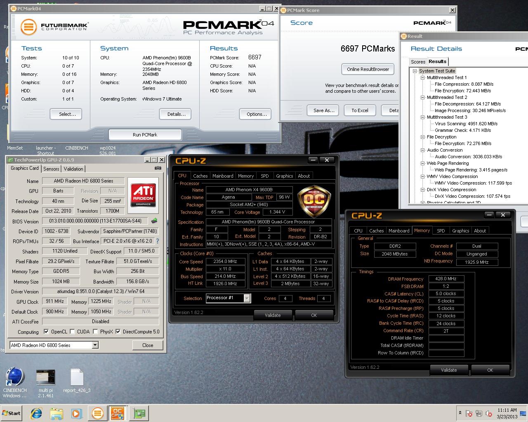Select Virus Scanning: 4951.620 MB/s row
Viewport: 528px width, 422px height.
click(x=466, y=124)
